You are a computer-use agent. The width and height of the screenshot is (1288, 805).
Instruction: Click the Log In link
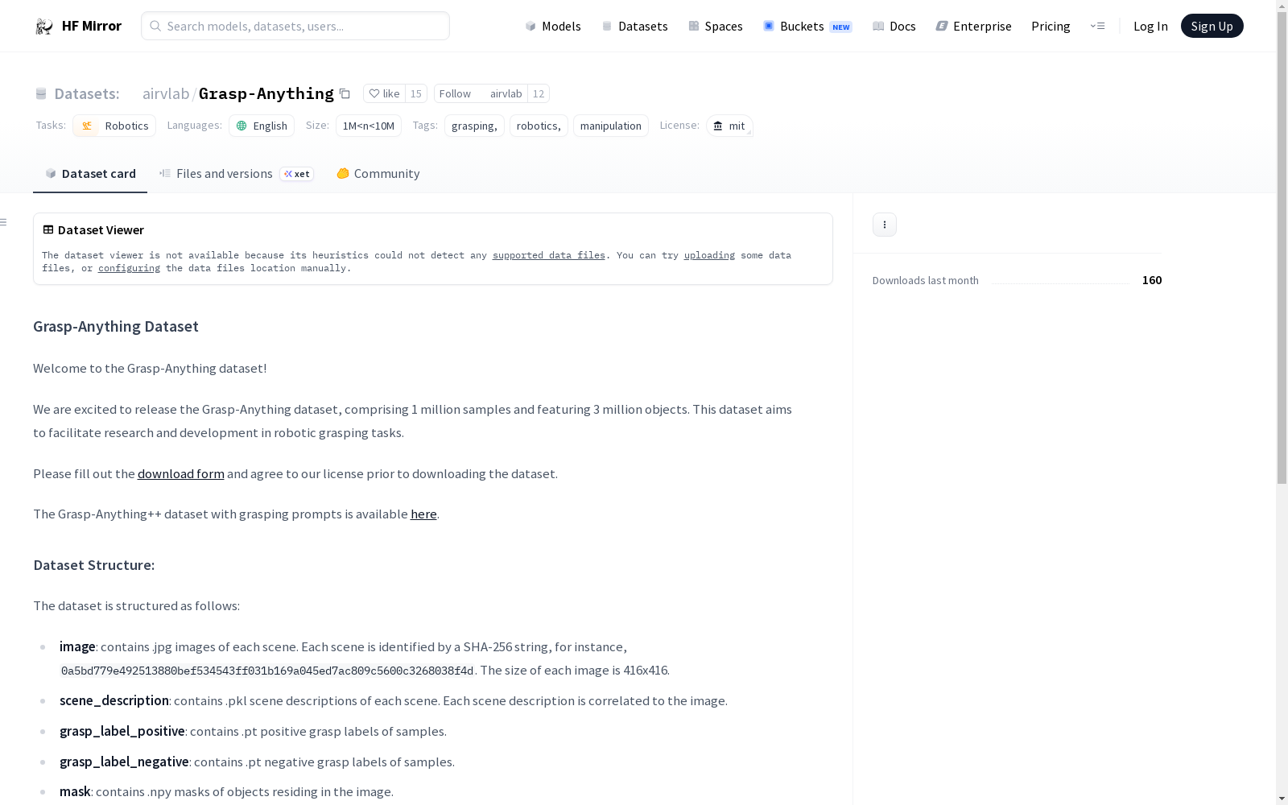(x=1150, y=26)
